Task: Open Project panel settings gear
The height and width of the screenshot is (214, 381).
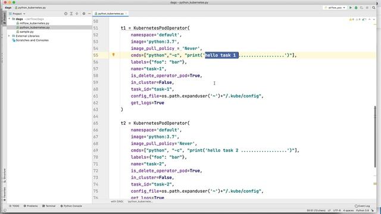Action: 84,14
